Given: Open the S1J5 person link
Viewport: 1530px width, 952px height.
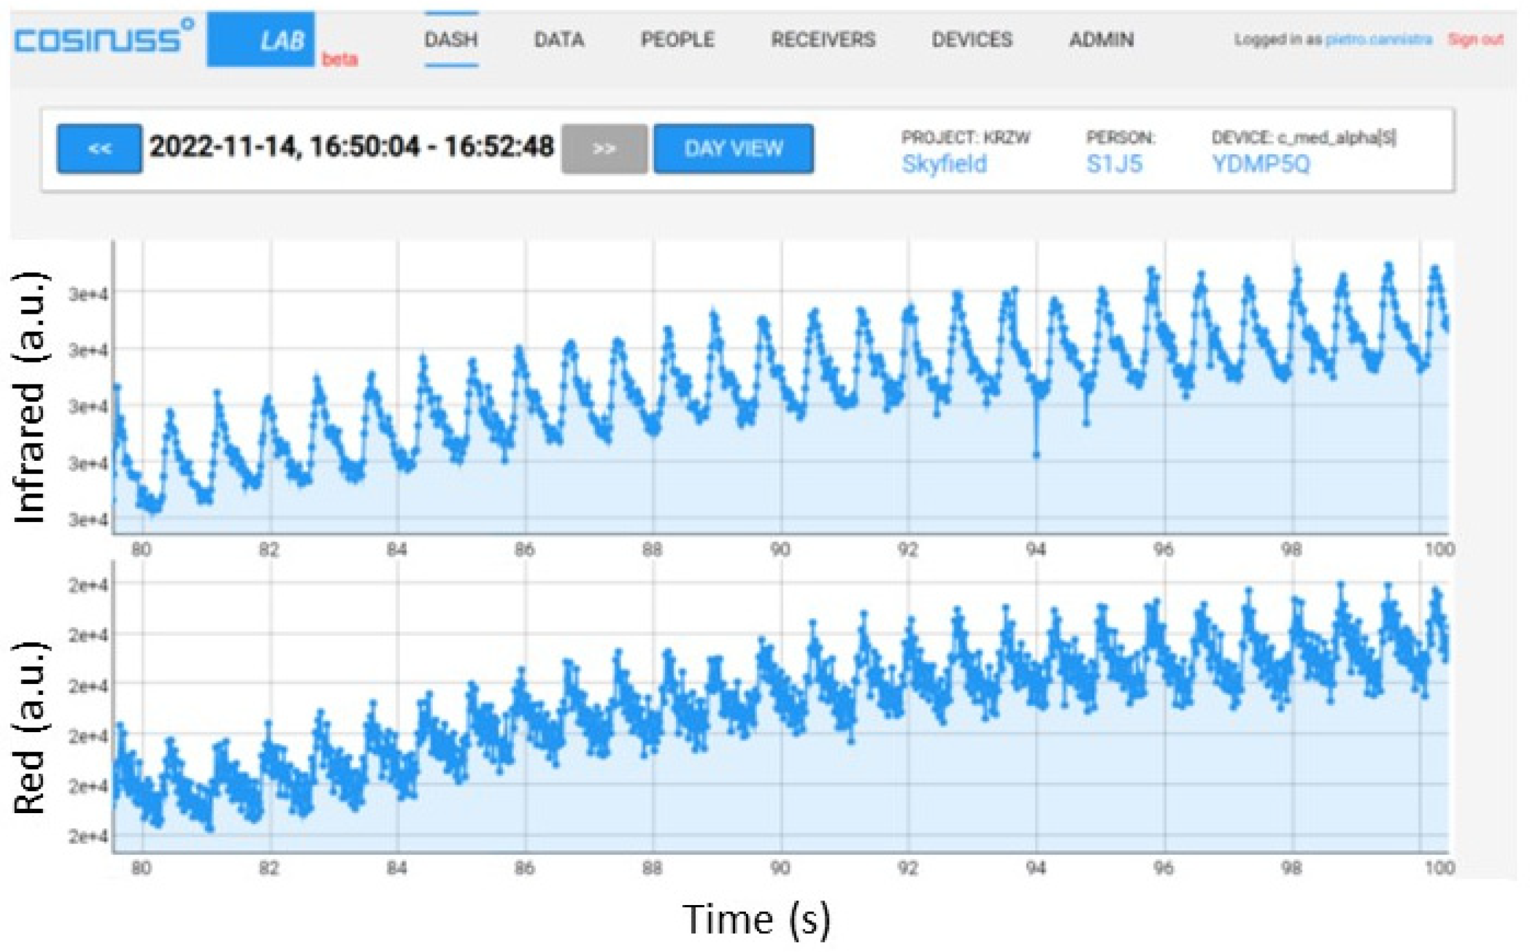Looking at the screenshot, I should click(1114, 165).
